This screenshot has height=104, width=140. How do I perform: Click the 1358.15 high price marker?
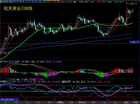point(133,4)
